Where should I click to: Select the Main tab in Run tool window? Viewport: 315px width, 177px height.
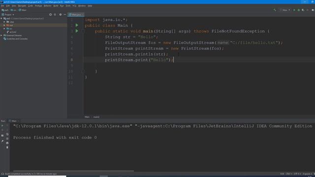click(14, 121)
